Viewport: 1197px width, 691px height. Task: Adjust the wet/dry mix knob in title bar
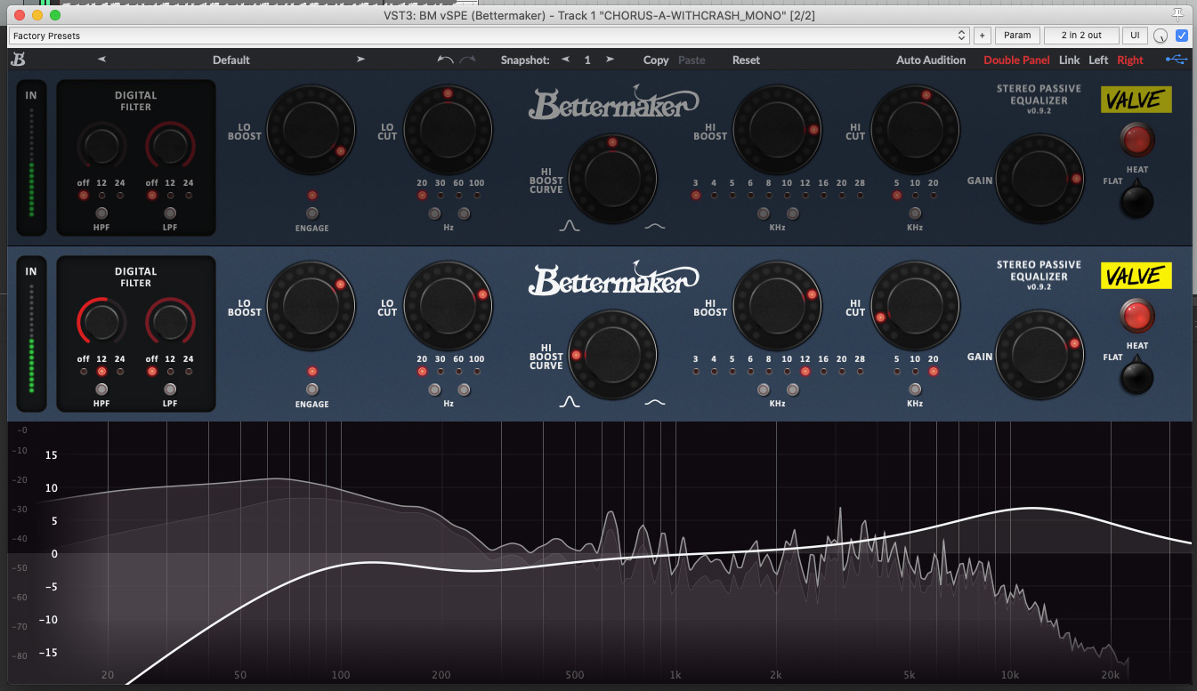[1161, 36]
